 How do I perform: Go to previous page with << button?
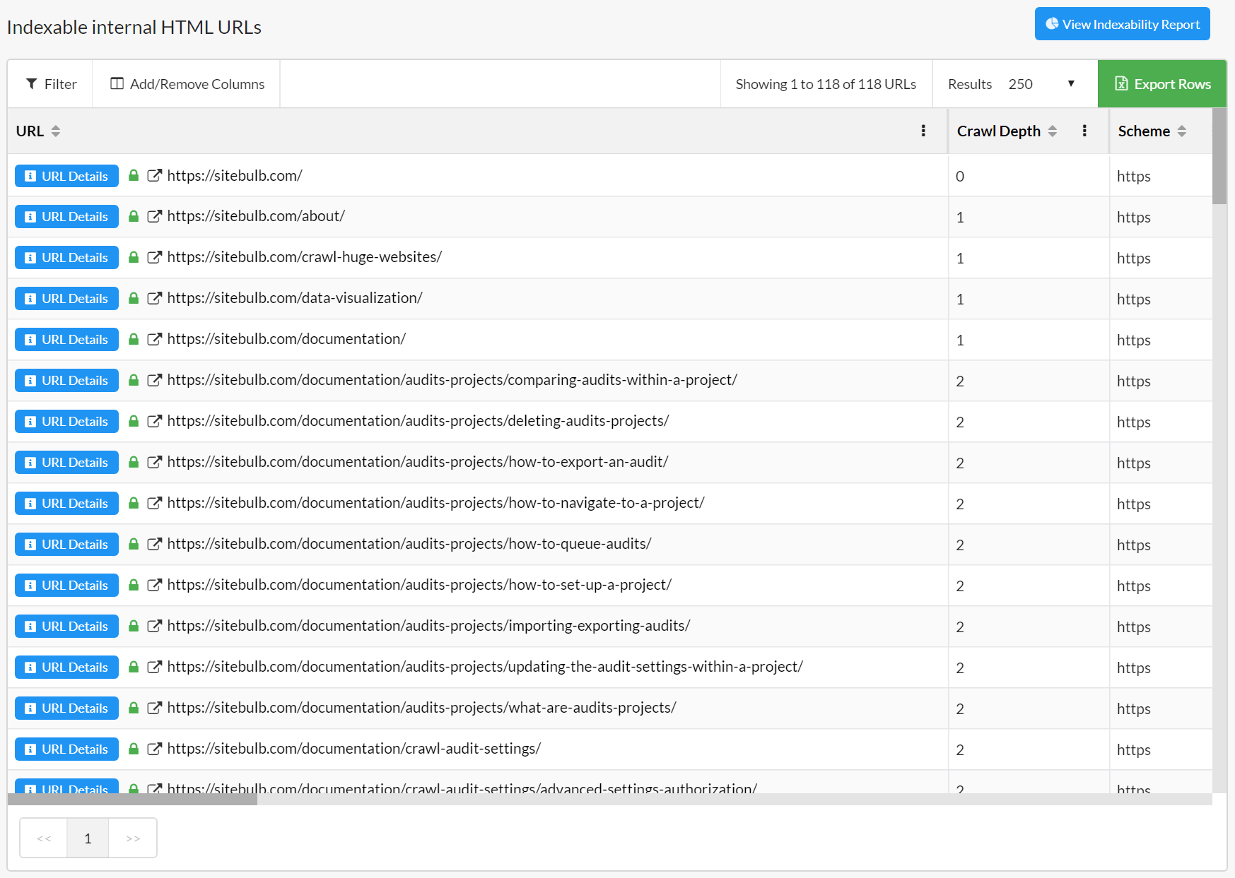44,838
